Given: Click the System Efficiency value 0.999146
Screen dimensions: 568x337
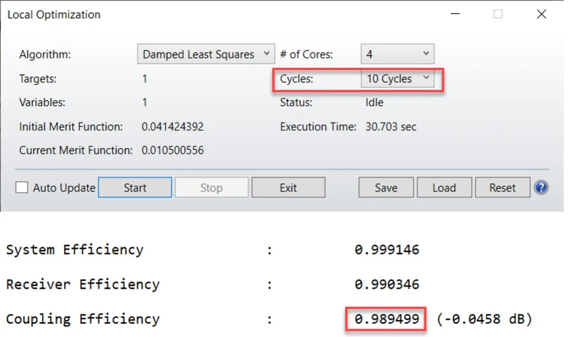Looking at the screenshot, I should click(387, 249).
